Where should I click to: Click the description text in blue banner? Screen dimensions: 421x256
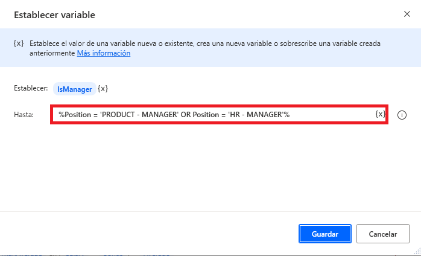[x=205, y=48]
